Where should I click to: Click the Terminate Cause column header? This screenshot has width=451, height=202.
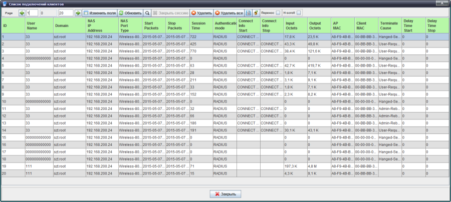[x=390, y=25]
